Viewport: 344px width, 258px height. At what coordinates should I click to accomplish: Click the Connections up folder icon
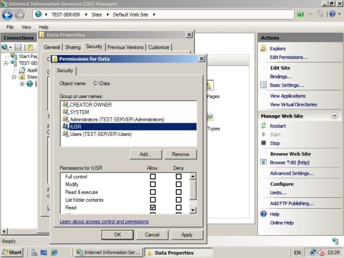click(30, 47)
